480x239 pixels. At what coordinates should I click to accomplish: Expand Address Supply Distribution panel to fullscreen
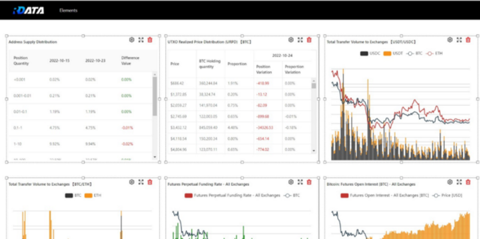coord(141,40)
